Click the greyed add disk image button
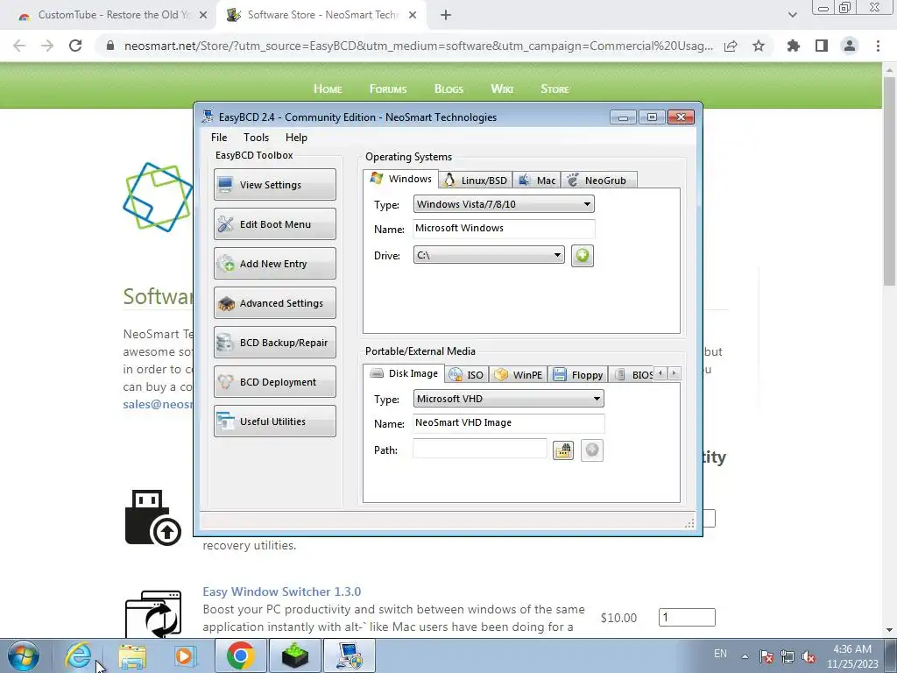The height and width of the screenshot is (673, 897). [592, 450]
